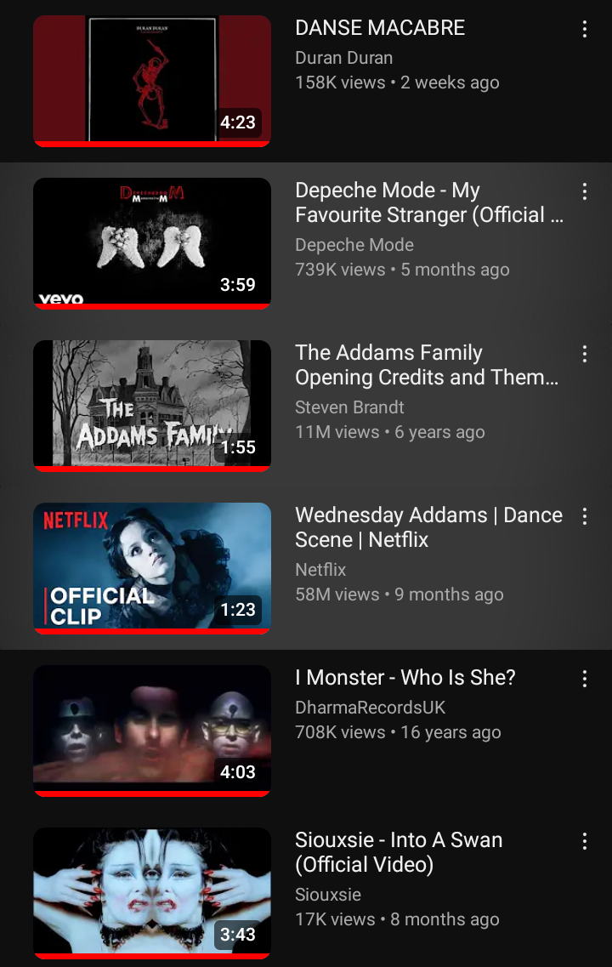Open three-dot menu for Wednesday Addams Dance Scene
Image resolution: width=612 pixels, height=967 pixels.
point(584,516)
